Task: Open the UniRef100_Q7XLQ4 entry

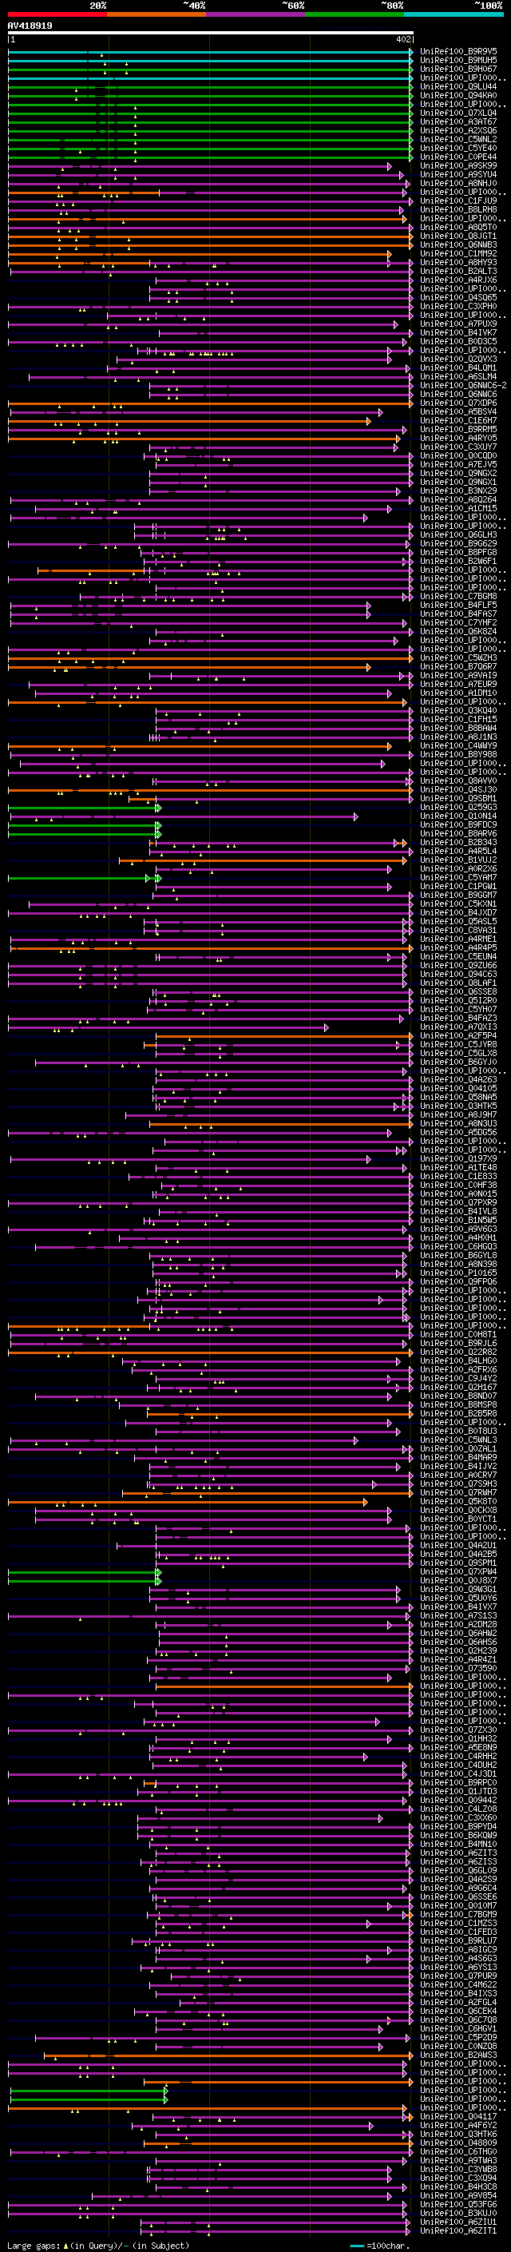Action: (x=458, y=113)
